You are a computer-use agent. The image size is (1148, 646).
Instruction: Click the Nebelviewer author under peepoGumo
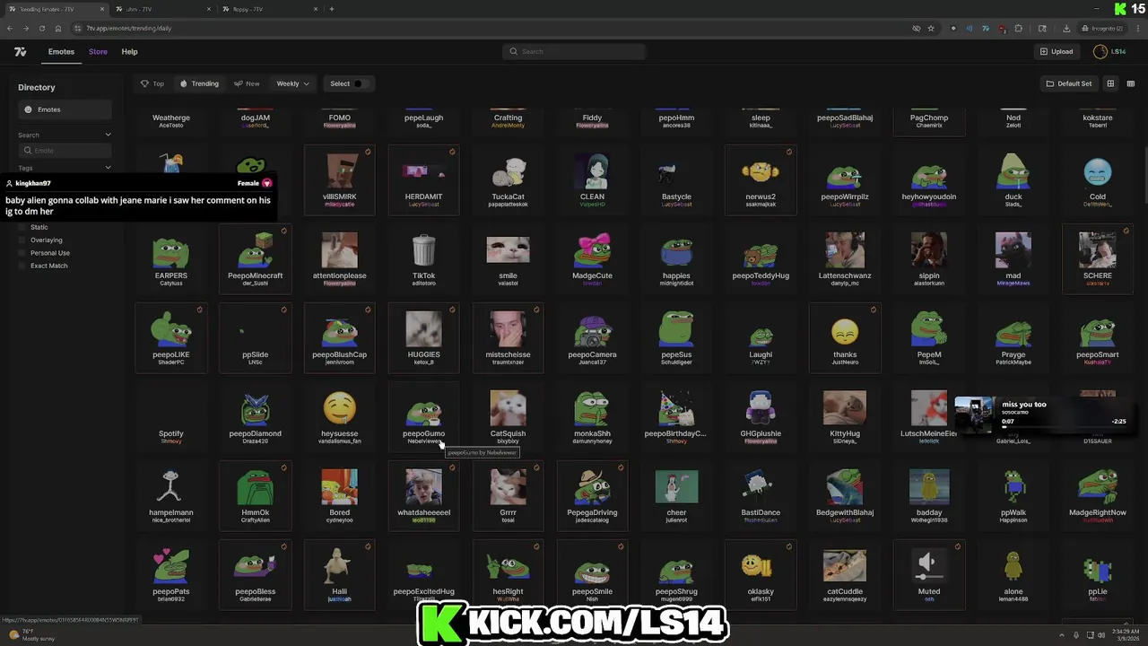pos(423,441)
